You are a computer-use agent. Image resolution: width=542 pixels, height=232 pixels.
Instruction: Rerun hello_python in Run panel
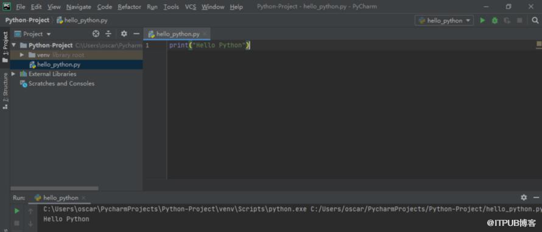coord(16,211)
